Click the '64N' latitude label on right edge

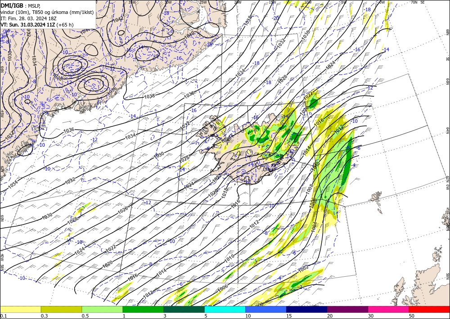coord(447,130)
